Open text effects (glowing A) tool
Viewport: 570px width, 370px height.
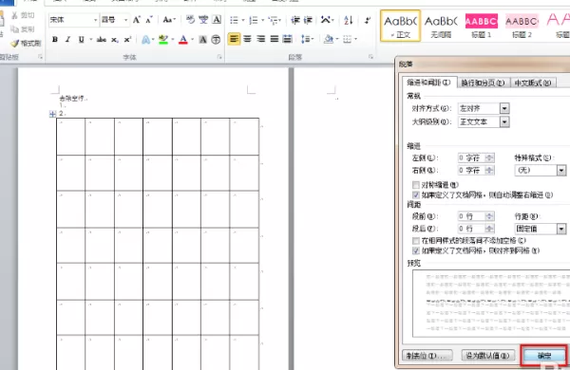[x=145, y=40]
